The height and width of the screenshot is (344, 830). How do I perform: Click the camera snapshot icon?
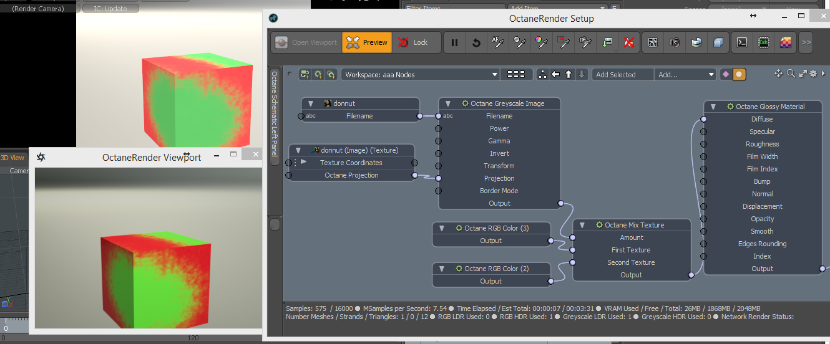point(675,42)
